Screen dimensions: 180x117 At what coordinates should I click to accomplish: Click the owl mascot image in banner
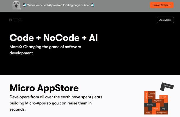(17, 5)
